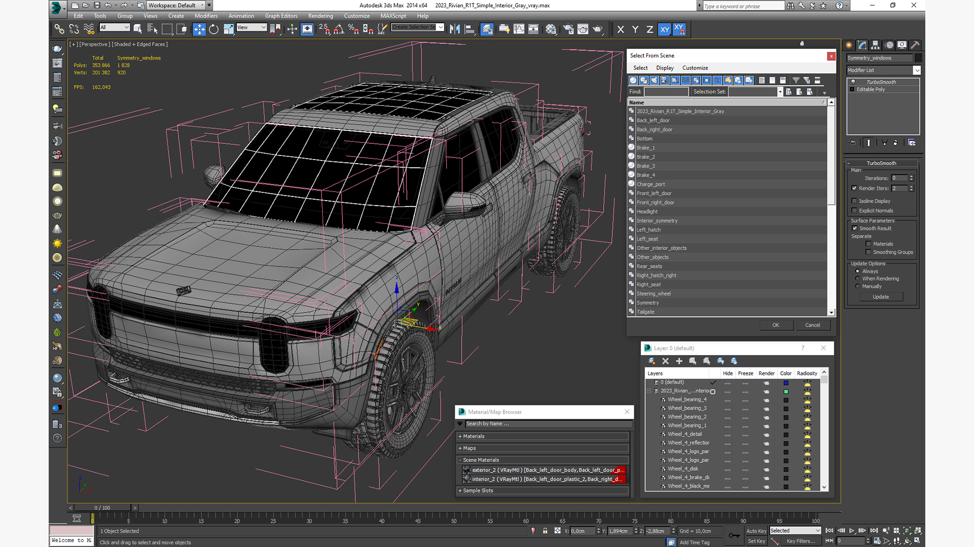Enable the Smoothing Groups checkbox
Viewport: 974px width, 547px height.
(868, 252)
